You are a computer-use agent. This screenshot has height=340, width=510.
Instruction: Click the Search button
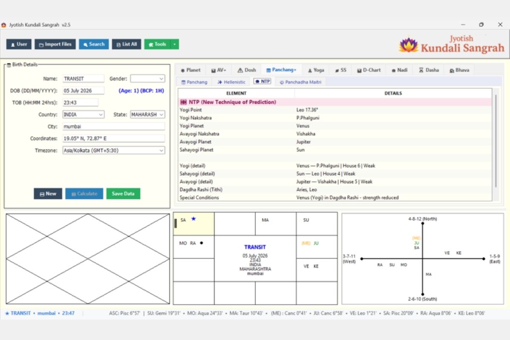(94, 44)
